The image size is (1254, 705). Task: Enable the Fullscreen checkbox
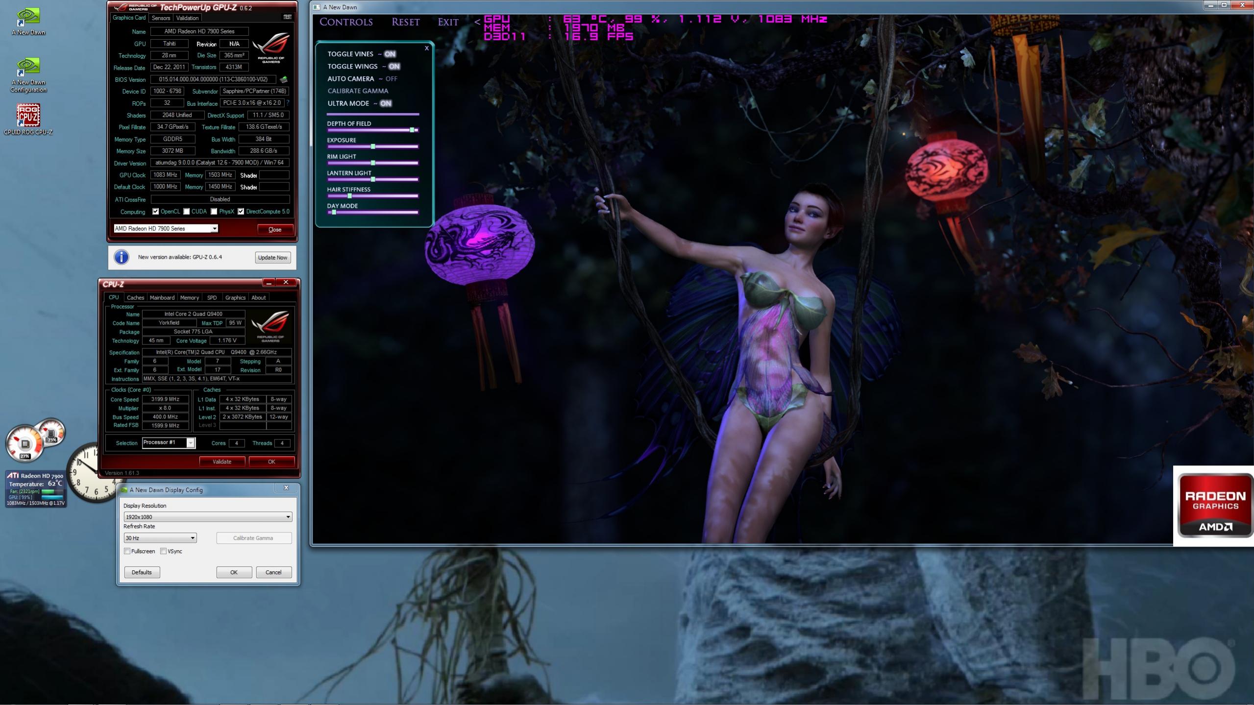(127, 551)
